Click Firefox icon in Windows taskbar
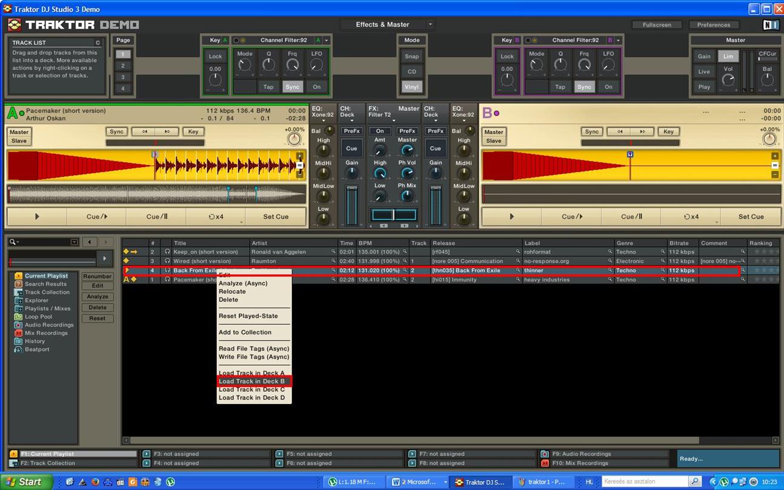The image size is (784, 490). tap(95, 482)
